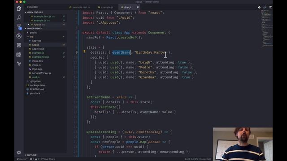Open index.js in file tree
The width and height of the screenshot is (287, 161).
(36, 65)
